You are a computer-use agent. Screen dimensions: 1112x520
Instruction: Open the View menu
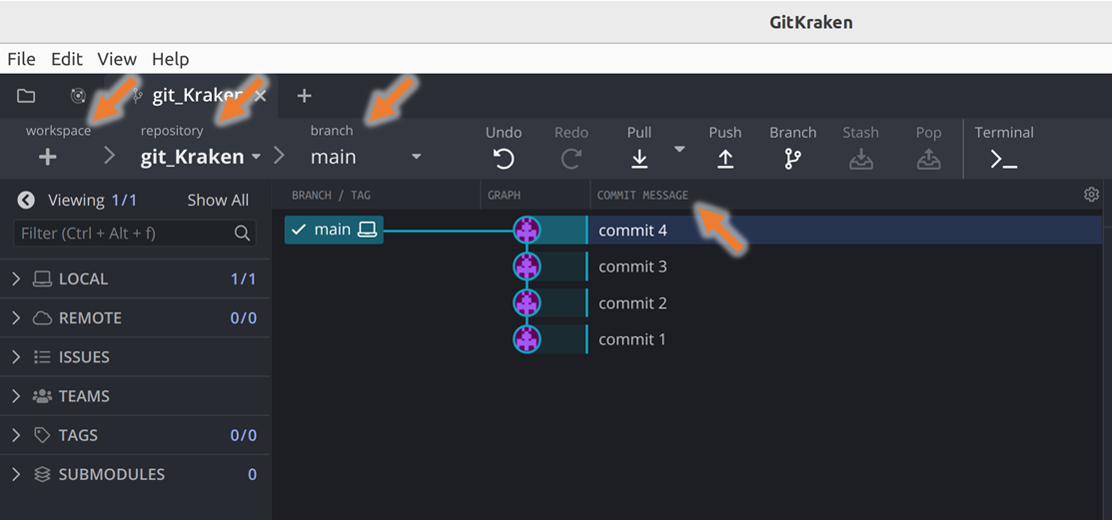click(x=117, y=59)
